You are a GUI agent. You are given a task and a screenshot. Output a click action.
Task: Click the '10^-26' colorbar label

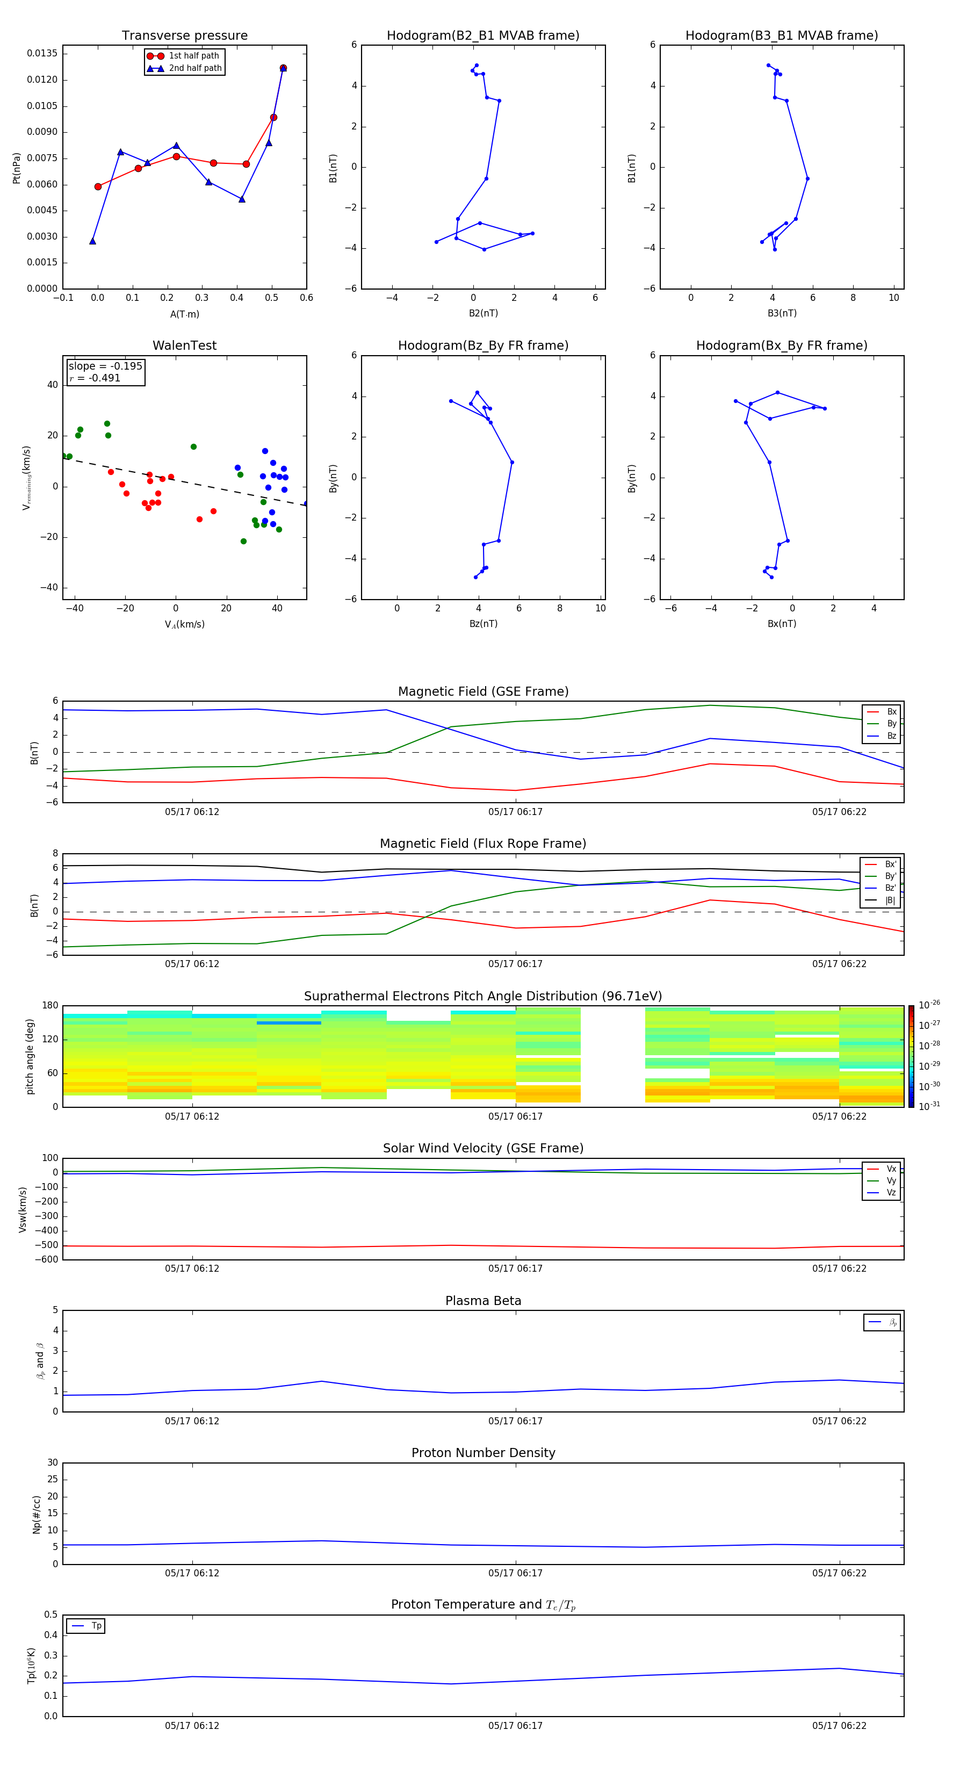[x=929, y=1005]
